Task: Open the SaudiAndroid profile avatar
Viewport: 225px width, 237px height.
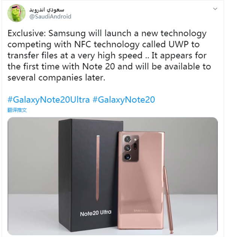Action: click(17, 14)
